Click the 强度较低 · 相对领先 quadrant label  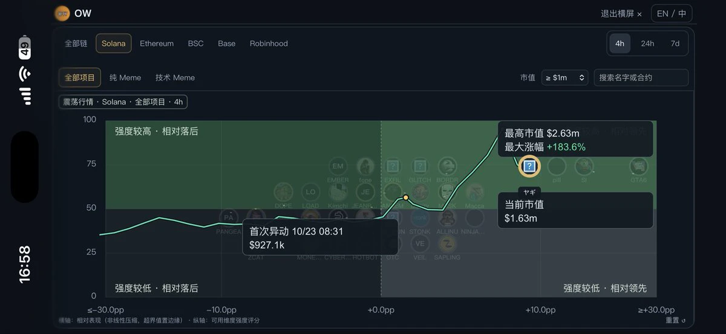pyautogui.click(x=605, y=288)
